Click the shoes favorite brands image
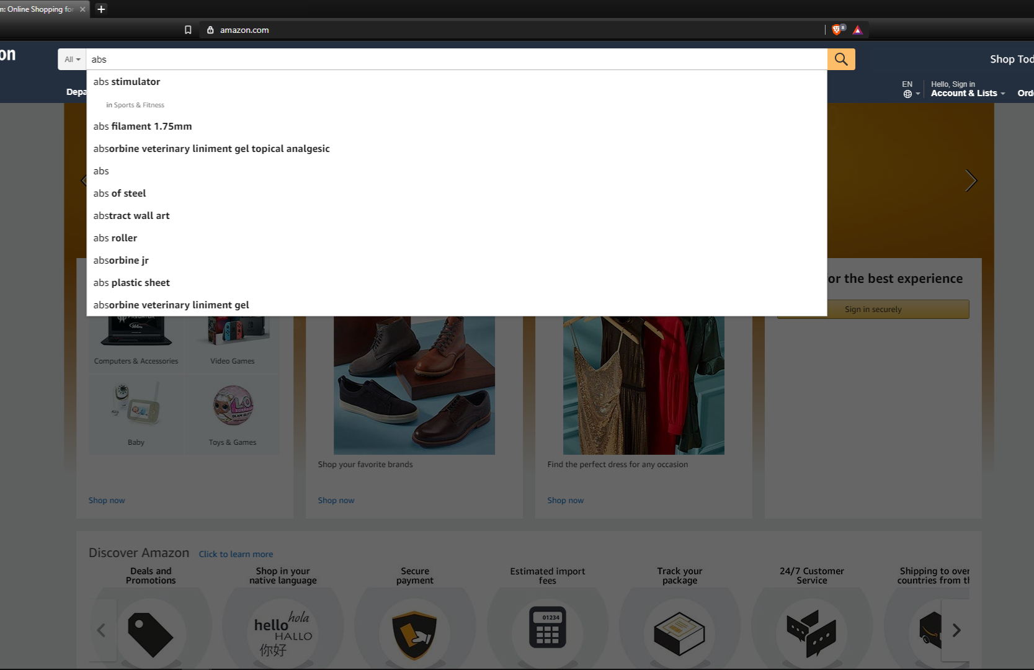This screenshot has width=1034, height=670. 414,385
